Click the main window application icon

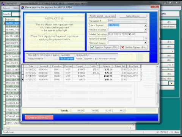point(3,3)
